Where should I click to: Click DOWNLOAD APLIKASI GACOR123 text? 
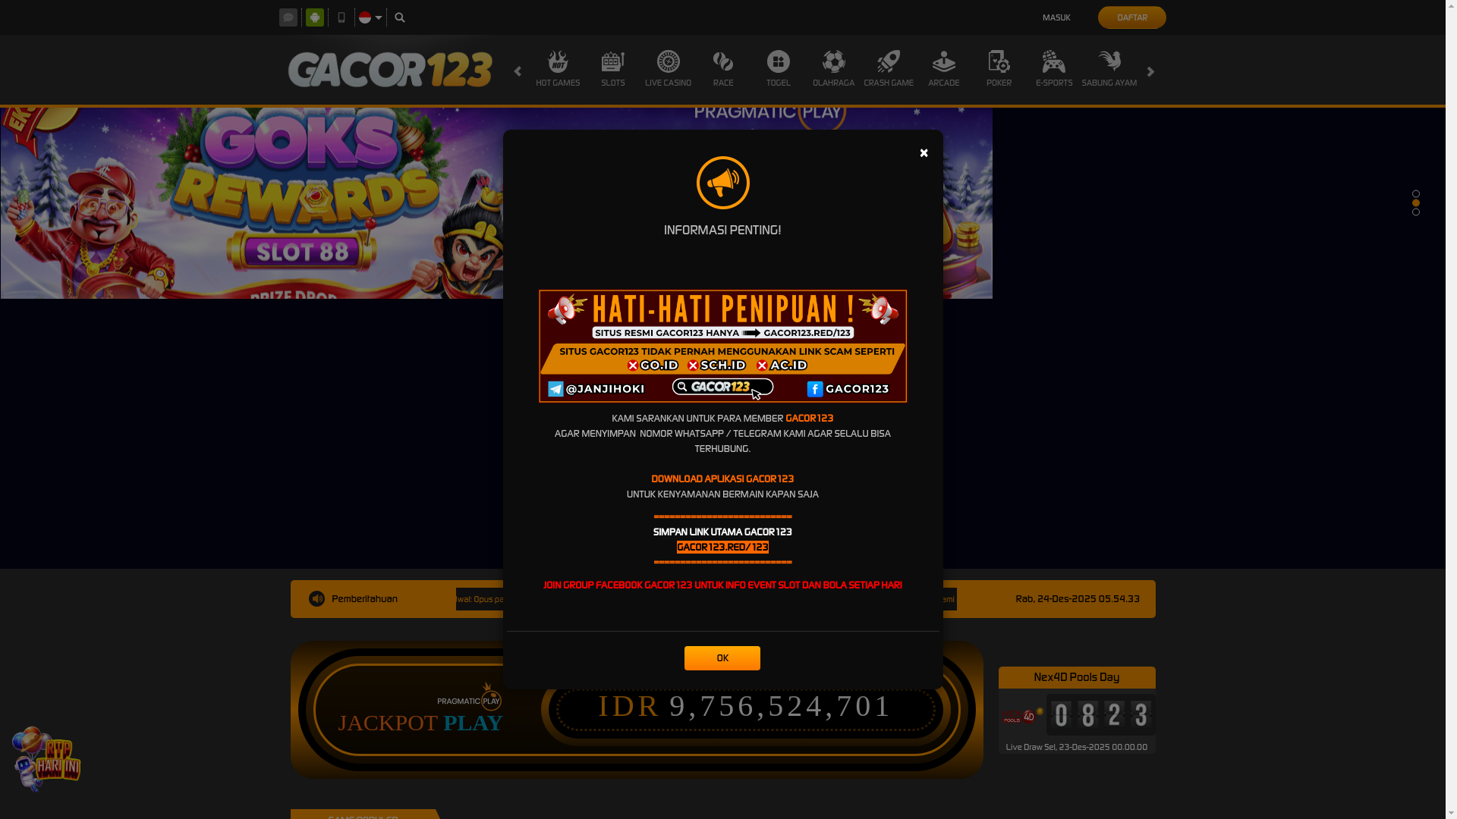coord(722,479)
